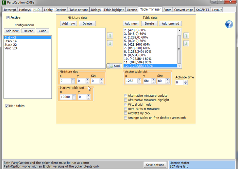Decrease Active table slot x value

pyautogui.click(x=139, y=82)
